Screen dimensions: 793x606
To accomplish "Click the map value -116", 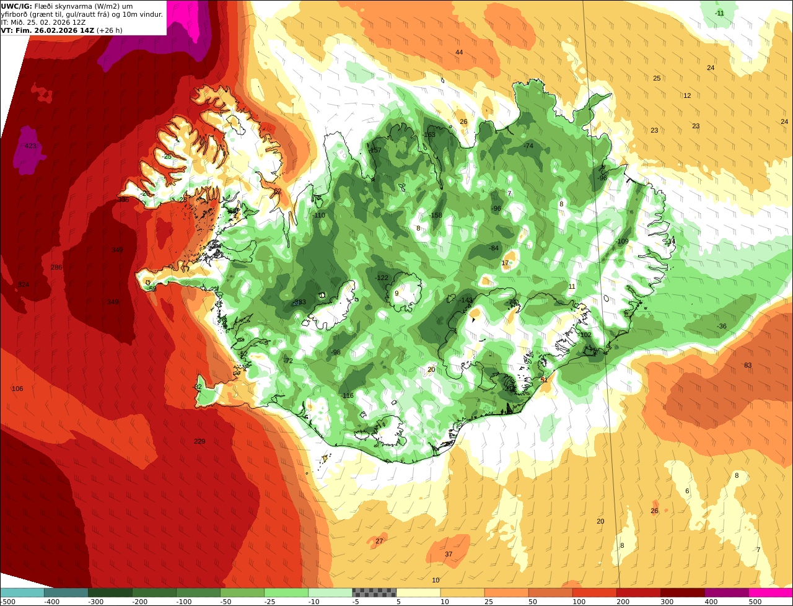I will point(348,396).
